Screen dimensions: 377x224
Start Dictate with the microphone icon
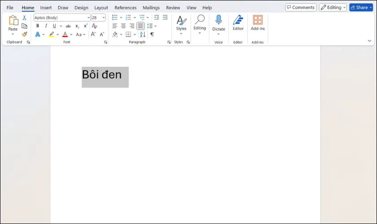[x=219, y=20]
